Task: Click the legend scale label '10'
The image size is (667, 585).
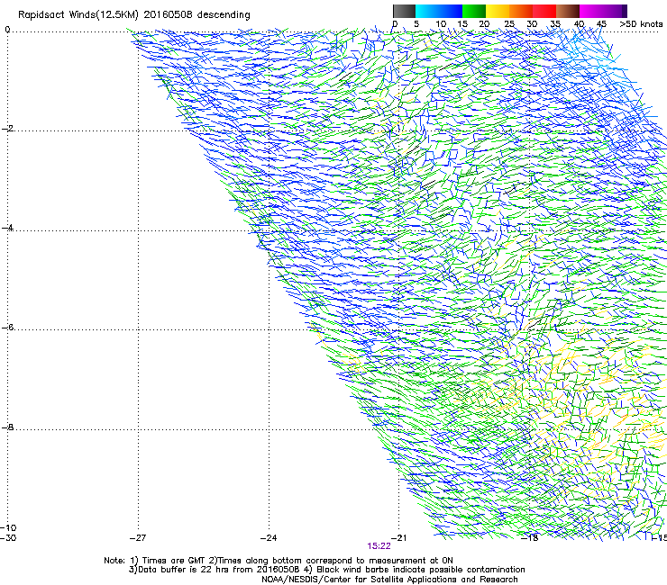Action: [441, 24]
